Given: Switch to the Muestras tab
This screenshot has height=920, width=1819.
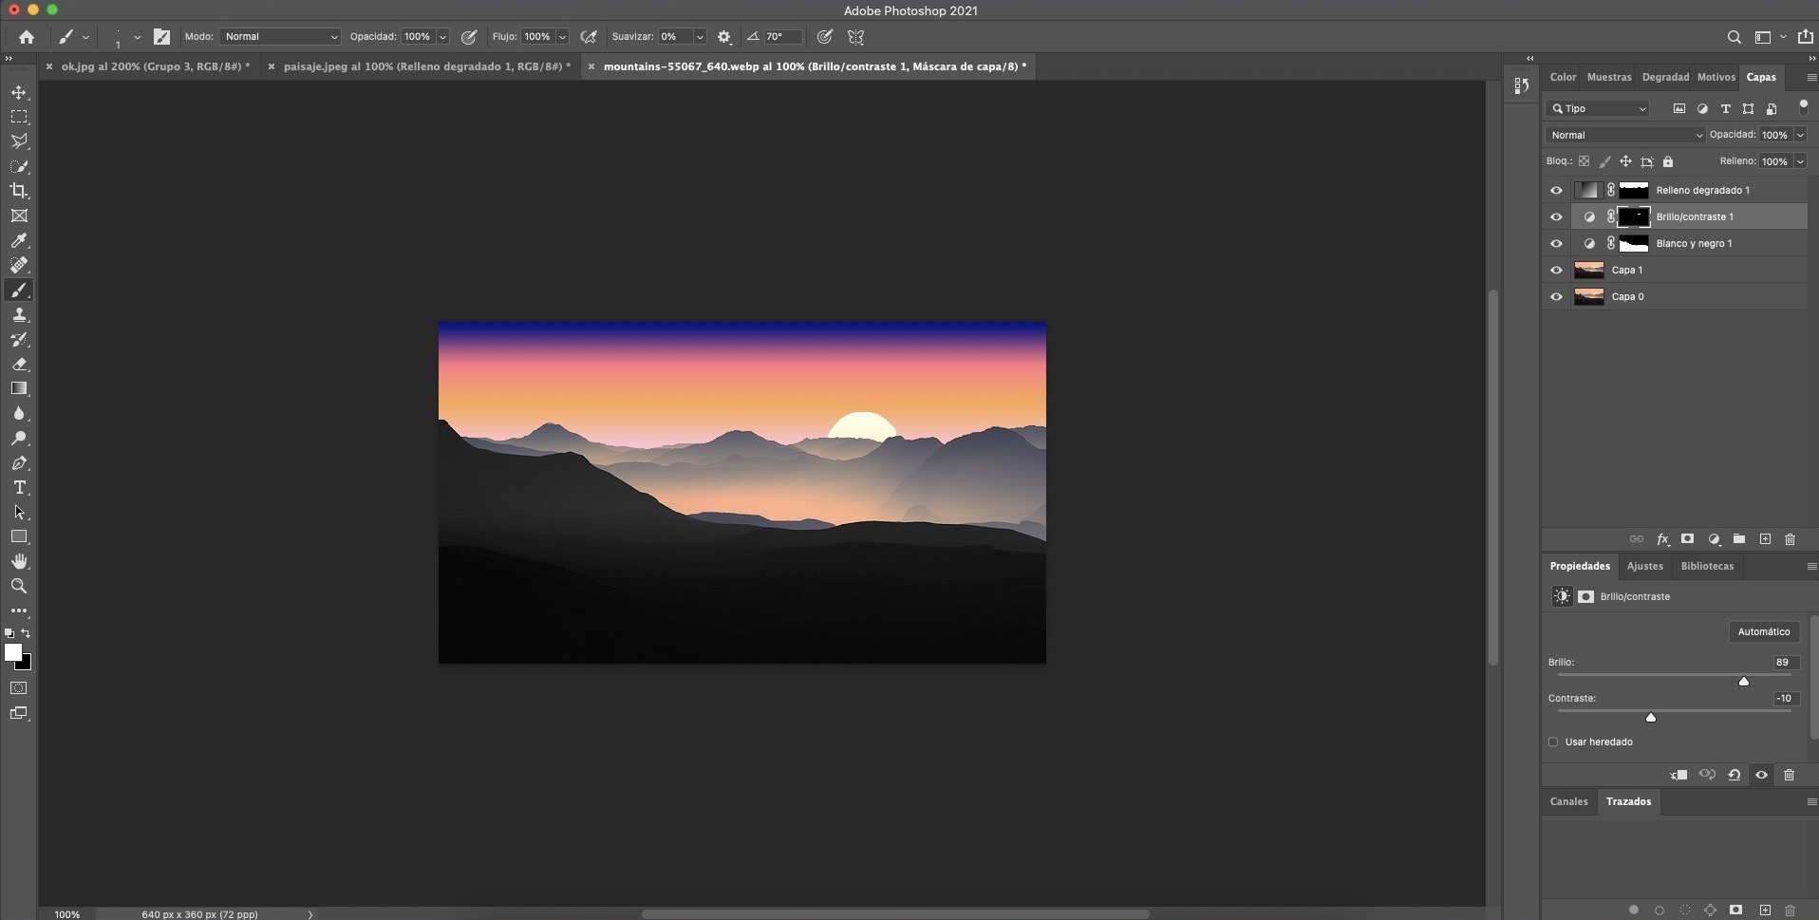Looking at the screenshot, I should pos(1609,77).
